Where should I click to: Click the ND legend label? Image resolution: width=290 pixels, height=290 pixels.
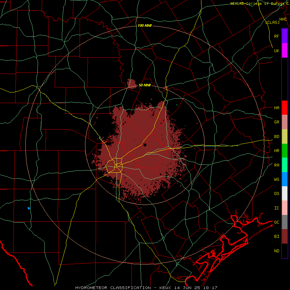click(x=276, y=251)
